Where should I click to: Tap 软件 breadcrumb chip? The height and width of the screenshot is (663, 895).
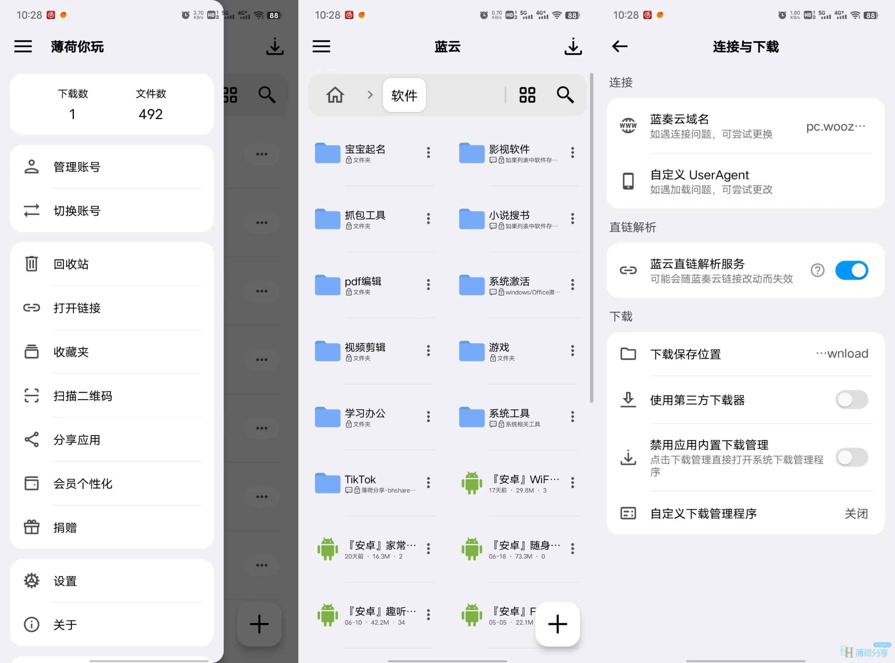click(404, 95)
